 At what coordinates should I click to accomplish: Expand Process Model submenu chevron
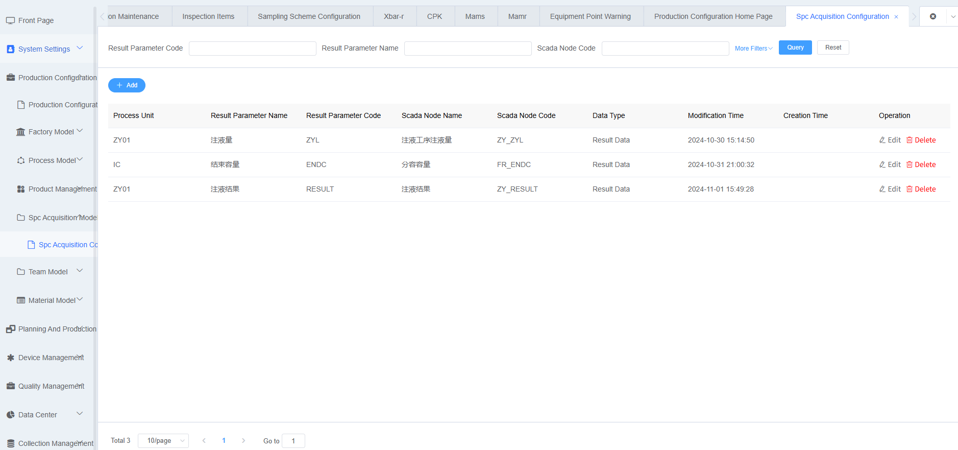(80, 159)
